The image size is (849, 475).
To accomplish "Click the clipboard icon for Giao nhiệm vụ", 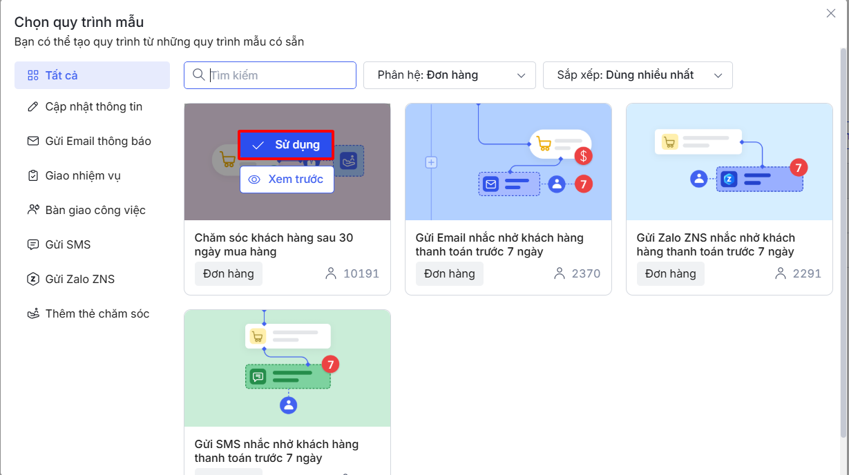I will click(x=32, y=176).
